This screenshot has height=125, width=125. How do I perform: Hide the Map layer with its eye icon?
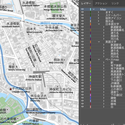(x=82, y=9)
